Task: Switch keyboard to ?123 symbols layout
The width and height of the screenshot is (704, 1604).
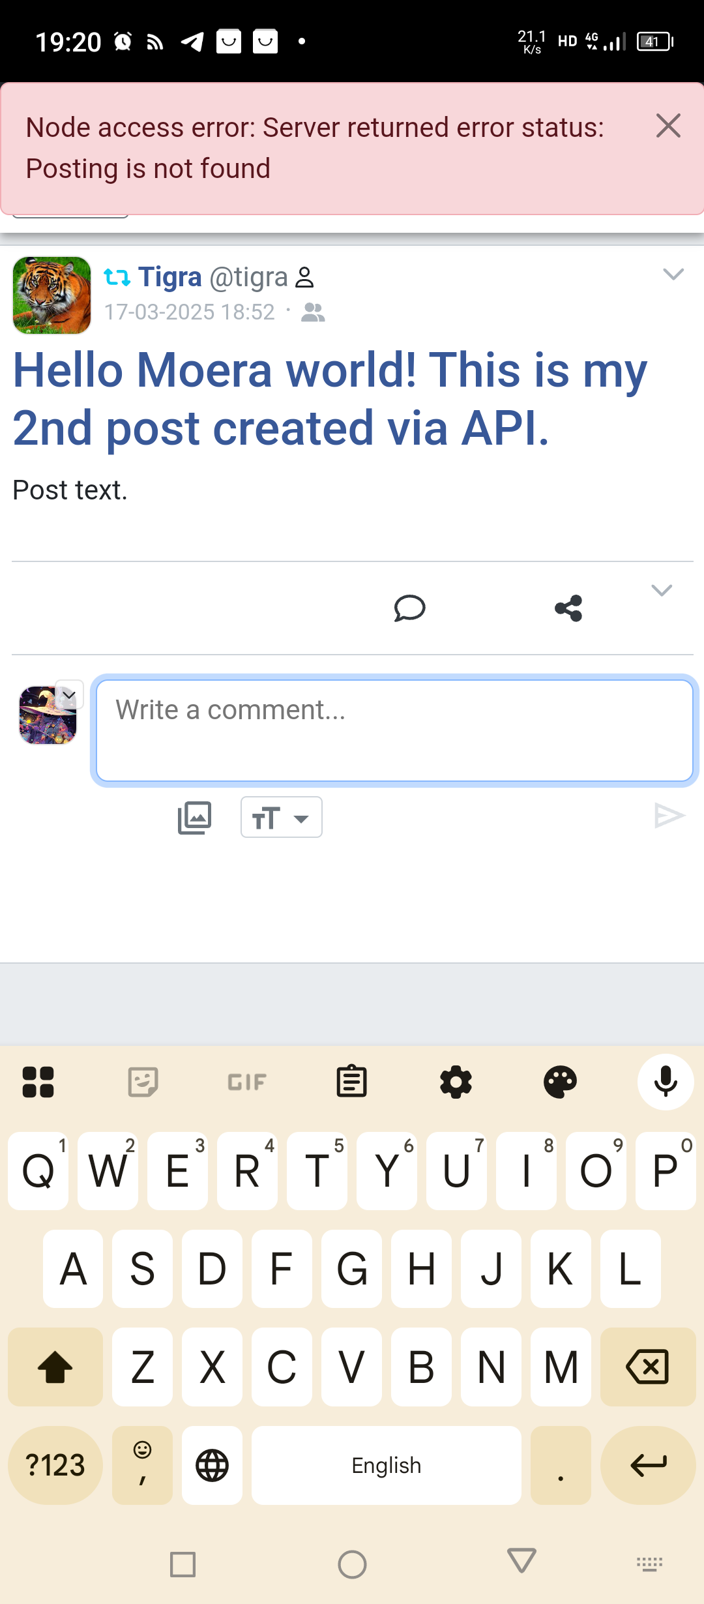Action: tap(55, 1466)
